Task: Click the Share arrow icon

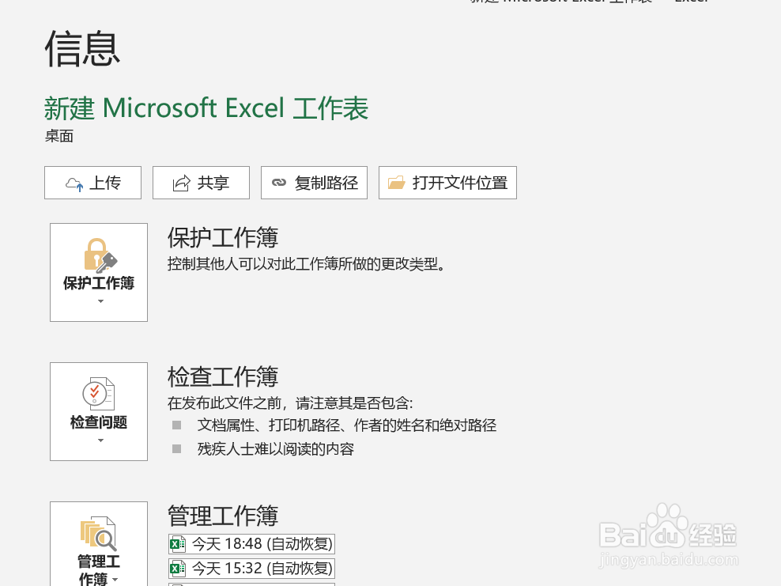Action: [x=182, y=183]
